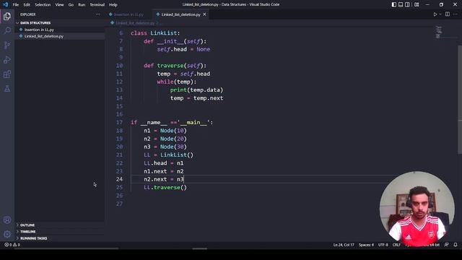The height and width of the screenshot is (260, 462).
Task: Split the editor to the right
Action: pos(448,14)
